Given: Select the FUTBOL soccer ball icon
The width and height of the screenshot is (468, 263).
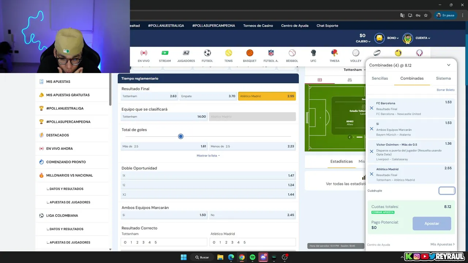Looking at the screenshot, I should tap(207, 53).
